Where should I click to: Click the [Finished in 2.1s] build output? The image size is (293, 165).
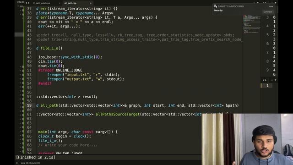pyautogui.click(x=36, y=157)
